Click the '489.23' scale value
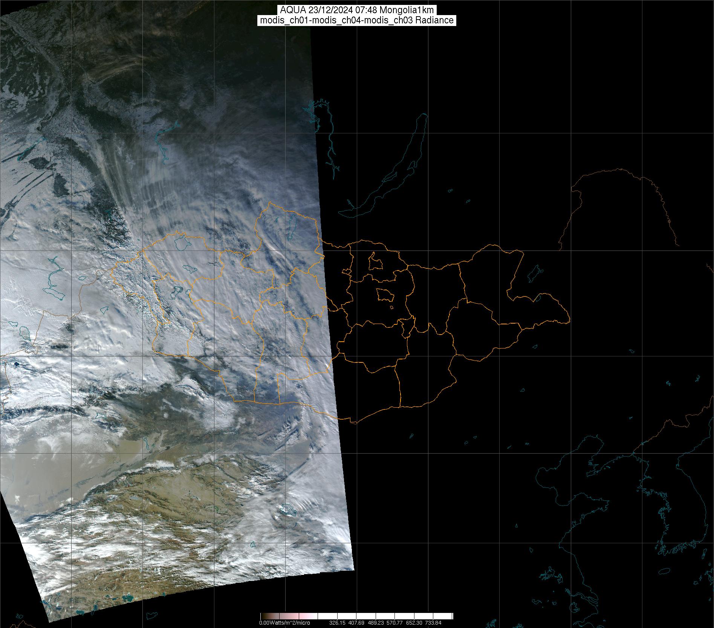The width and height of the screenshot is (714, 628). click(x=376, y=623)
